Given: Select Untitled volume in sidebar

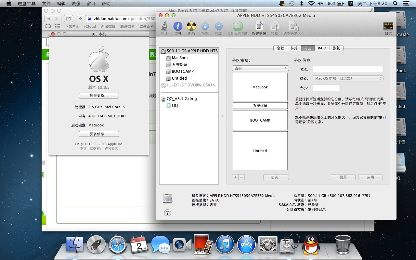Looking at the screenshot, I should [189, 78].
